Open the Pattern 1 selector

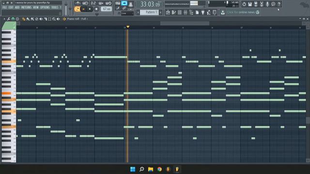click(x=150, y=13)
